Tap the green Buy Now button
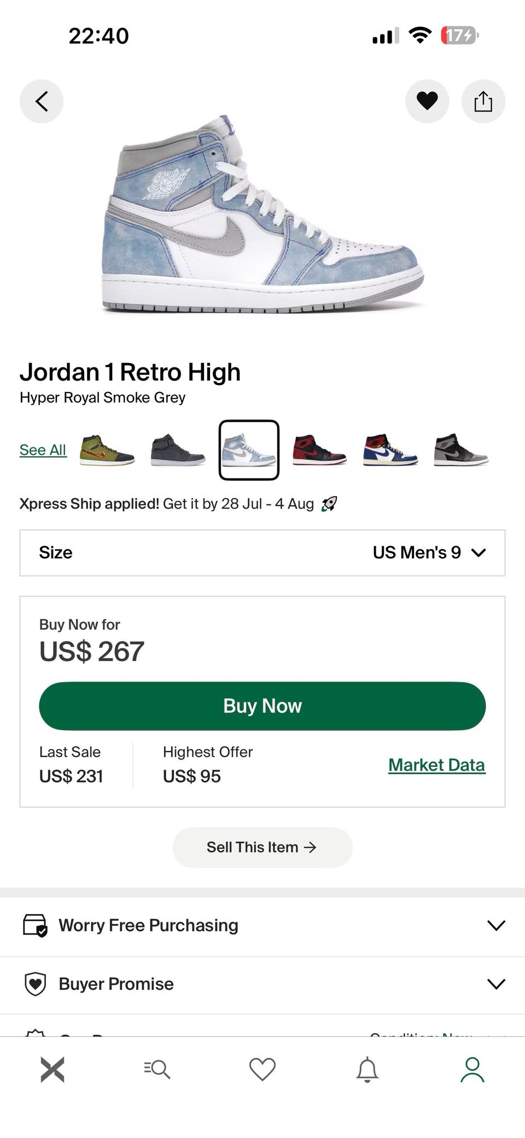 coord(262,706)
